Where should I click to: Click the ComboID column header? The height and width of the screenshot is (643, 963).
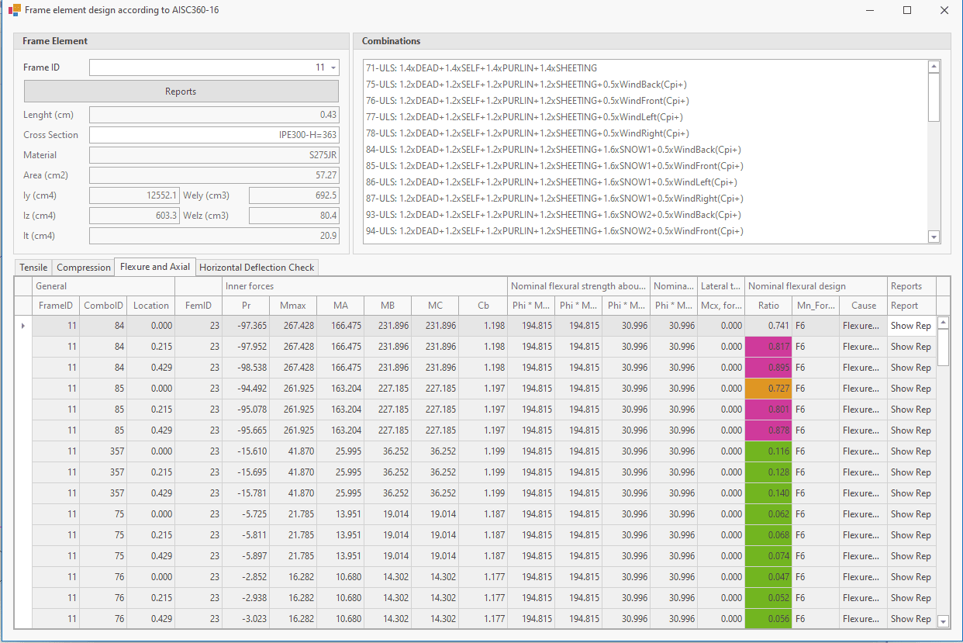103,306
